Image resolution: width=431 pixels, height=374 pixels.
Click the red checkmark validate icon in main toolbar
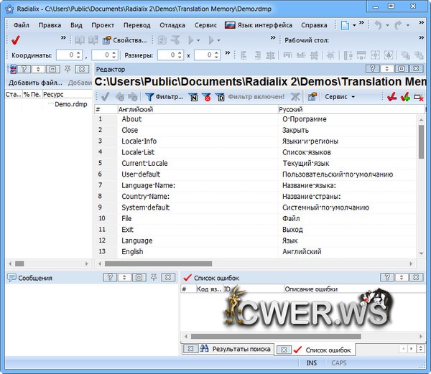pyautogui.click(x=16, y=40)
